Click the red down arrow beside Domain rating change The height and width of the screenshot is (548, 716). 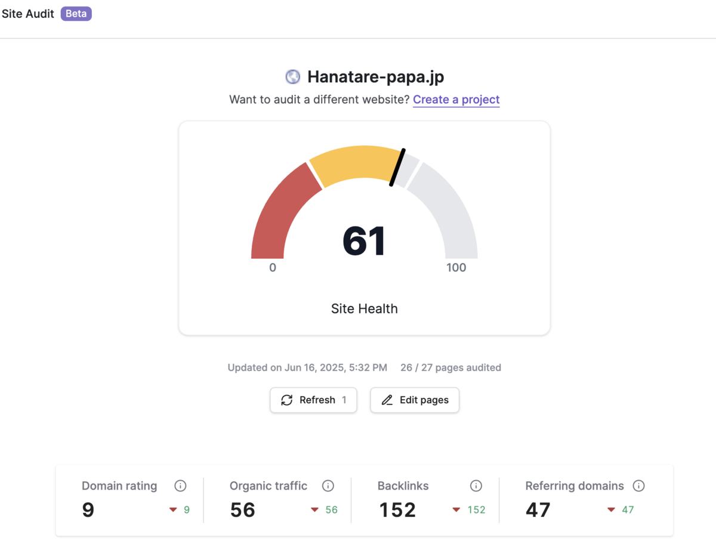(173, 510)
